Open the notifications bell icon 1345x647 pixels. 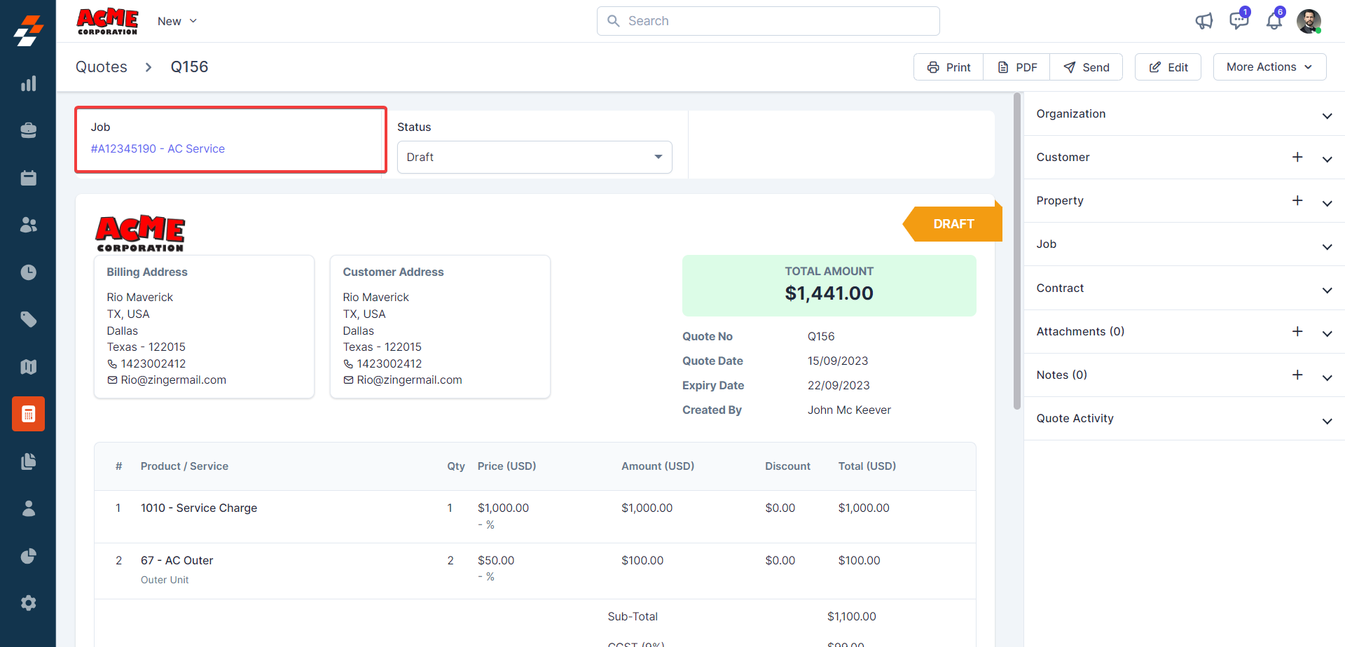pyautogui.click(x=1274, y=21)
